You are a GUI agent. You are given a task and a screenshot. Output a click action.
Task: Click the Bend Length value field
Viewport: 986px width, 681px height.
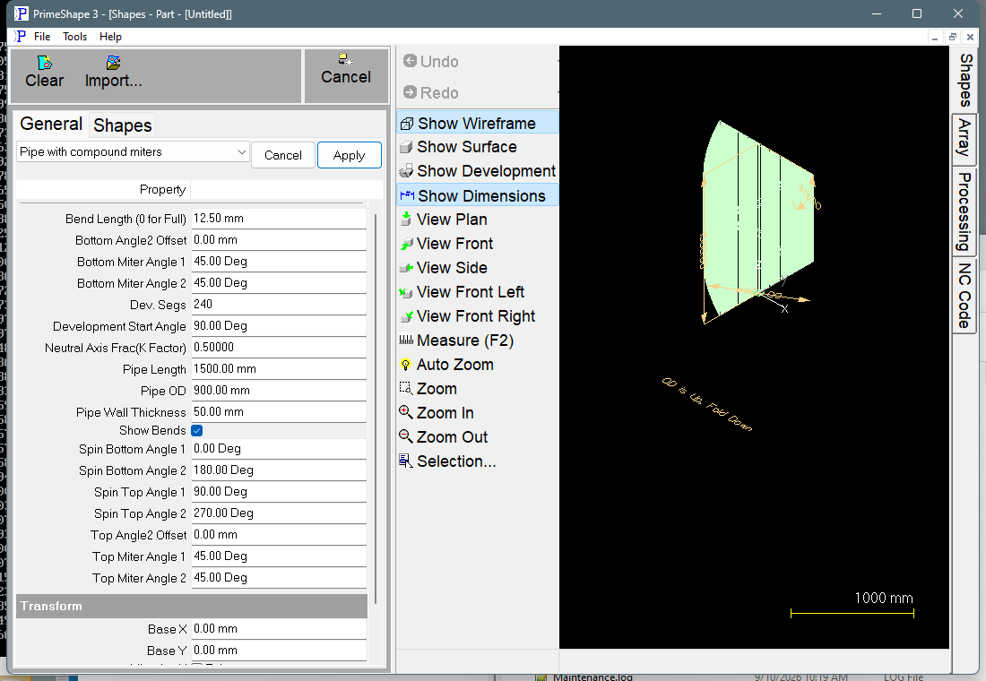[279, 219]
